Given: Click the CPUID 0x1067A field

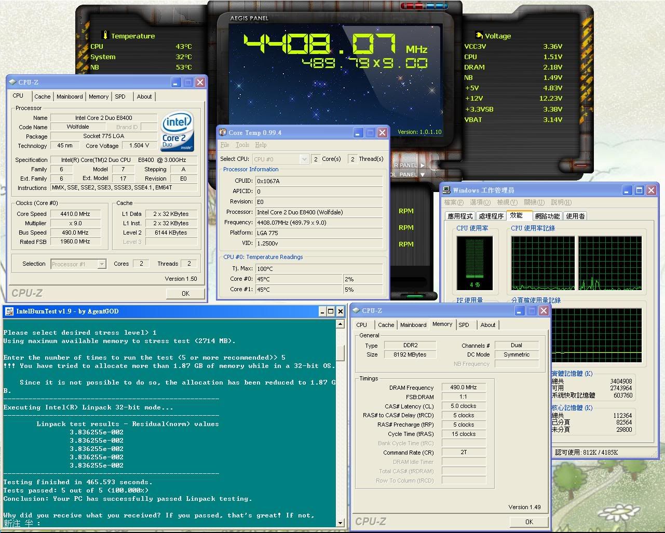Looking at the screenshot, I should click(319, 181).
